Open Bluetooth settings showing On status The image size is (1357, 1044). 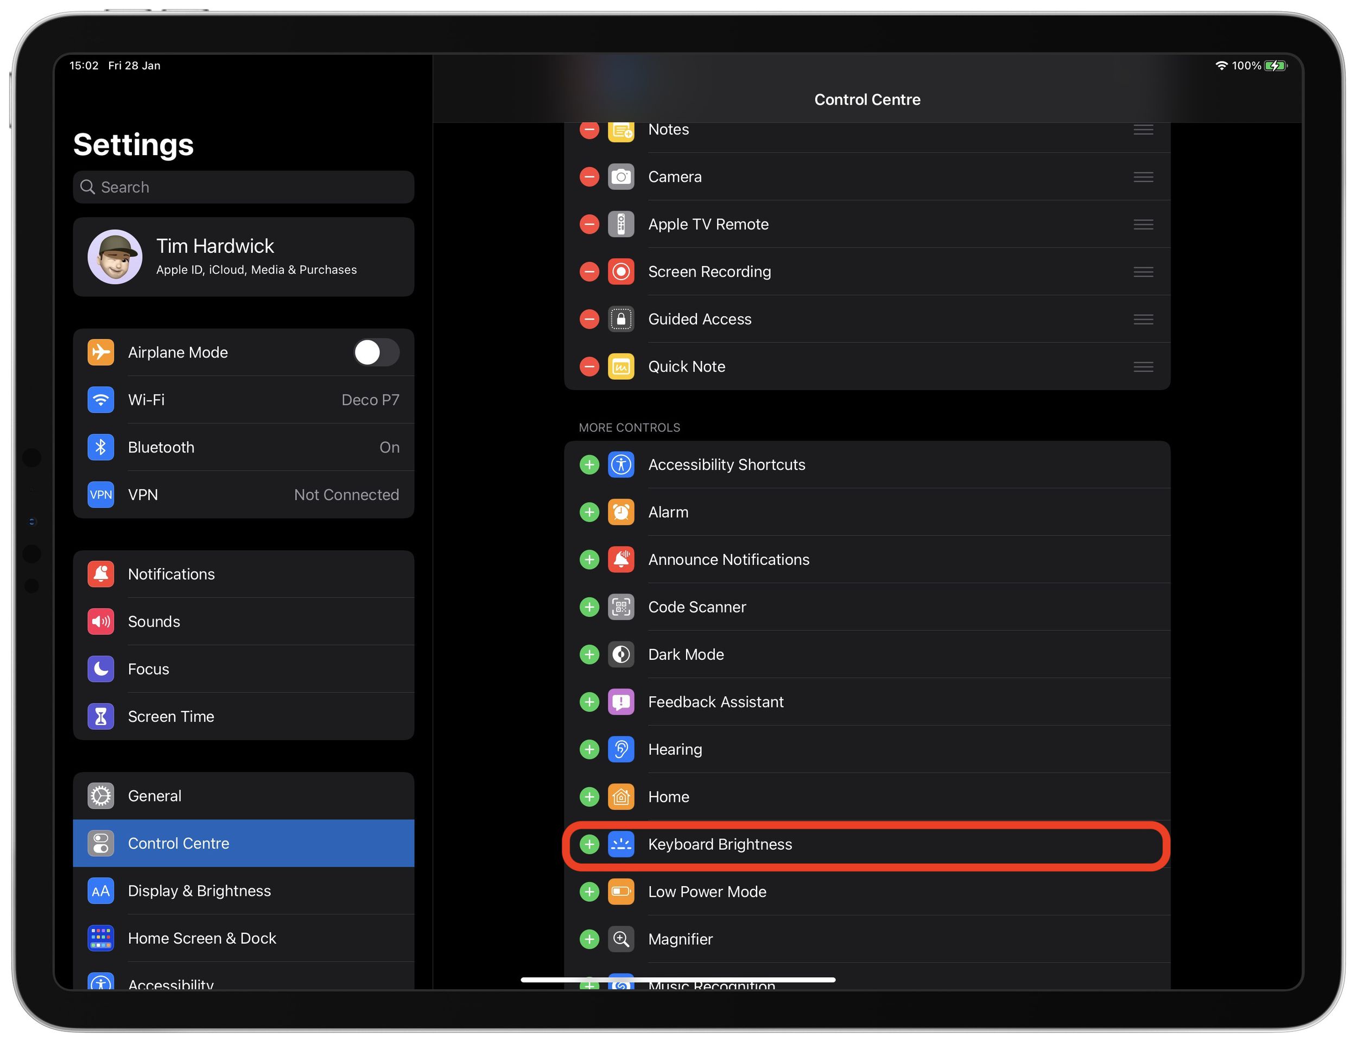[244, 447]
